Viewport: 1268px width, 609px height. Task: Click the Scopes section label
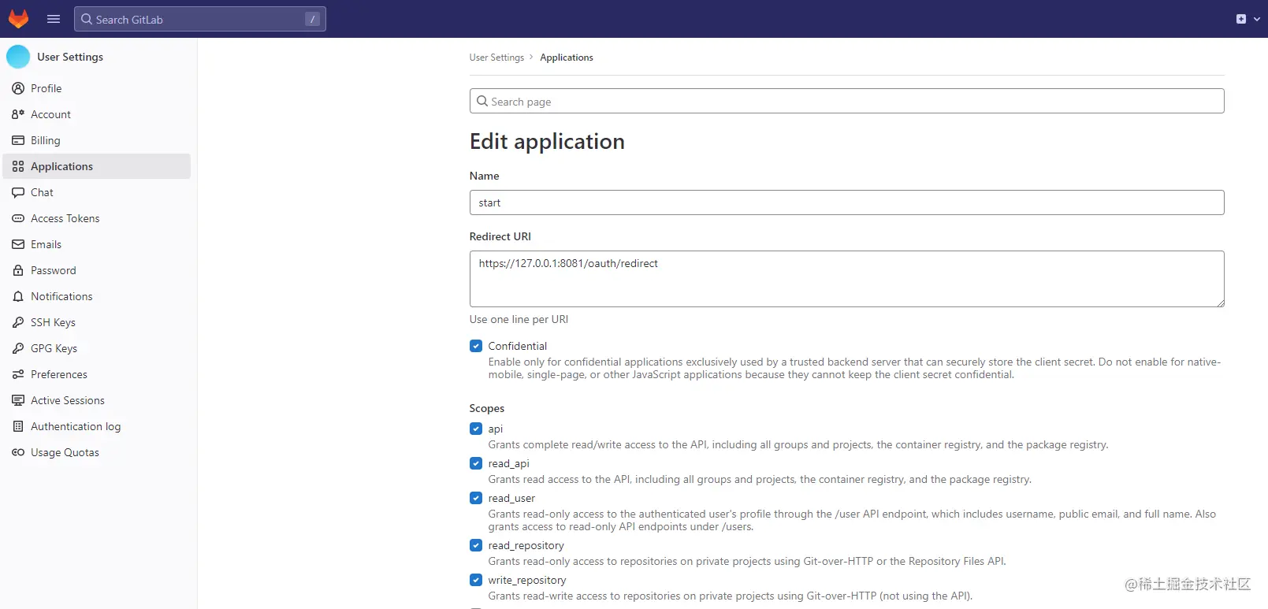pyautogui.click(x=486, y=408)
